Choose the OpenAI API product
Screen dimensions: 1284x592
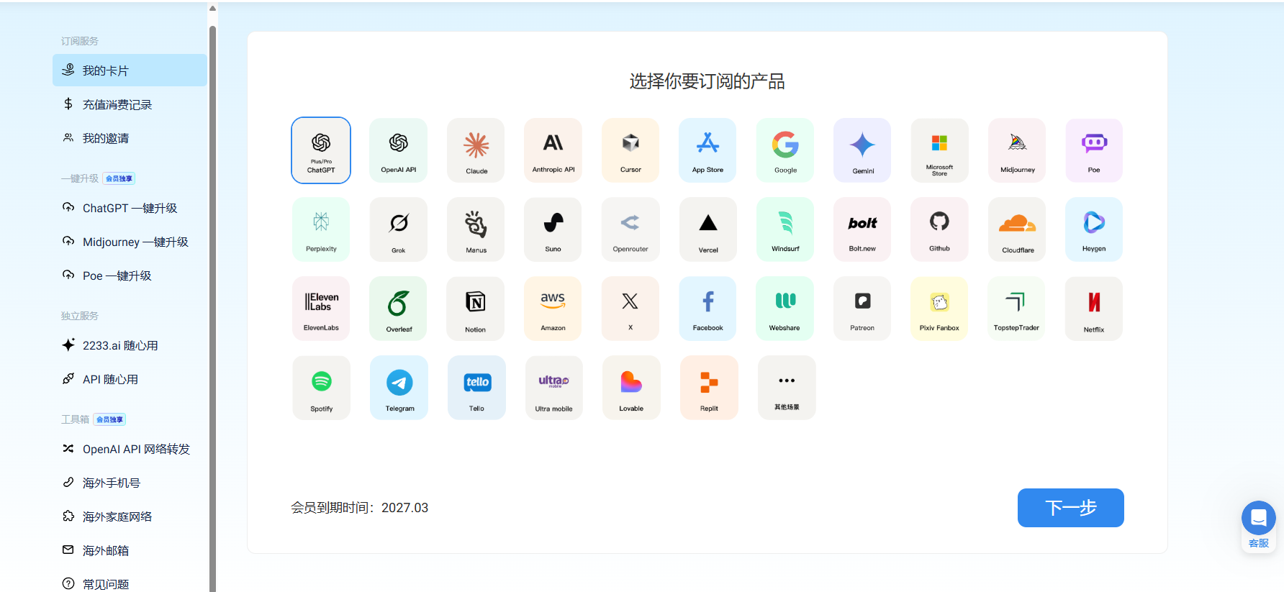399,150
